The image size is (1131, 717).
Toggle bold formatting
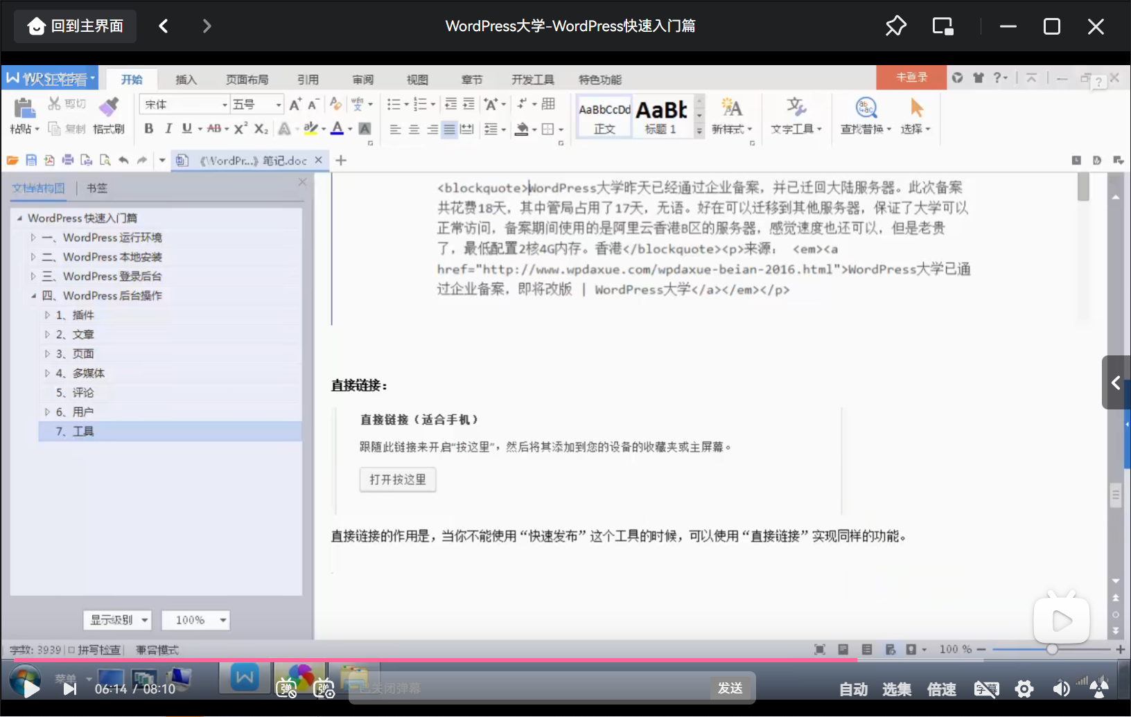click(x=149, y=129)
